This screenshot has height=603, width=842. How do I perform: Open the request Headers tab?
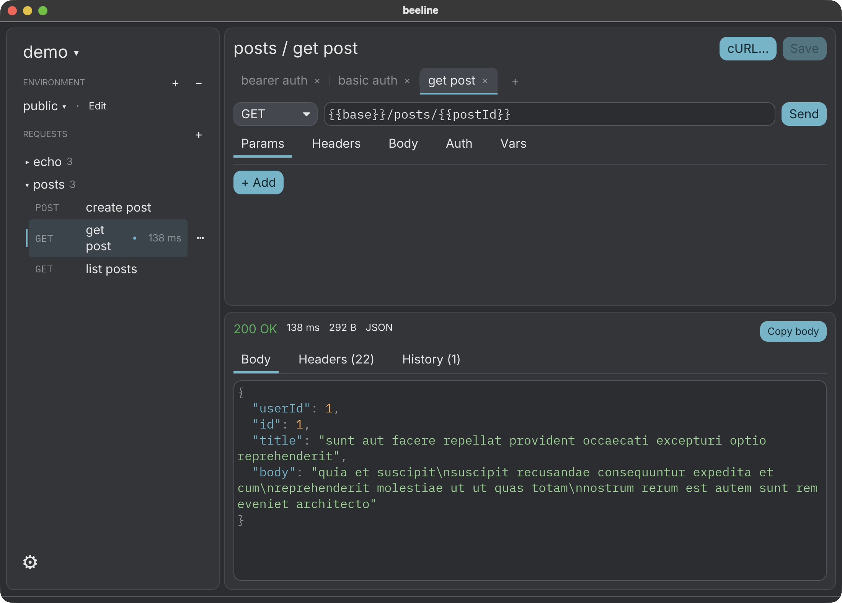pos(336,144)
